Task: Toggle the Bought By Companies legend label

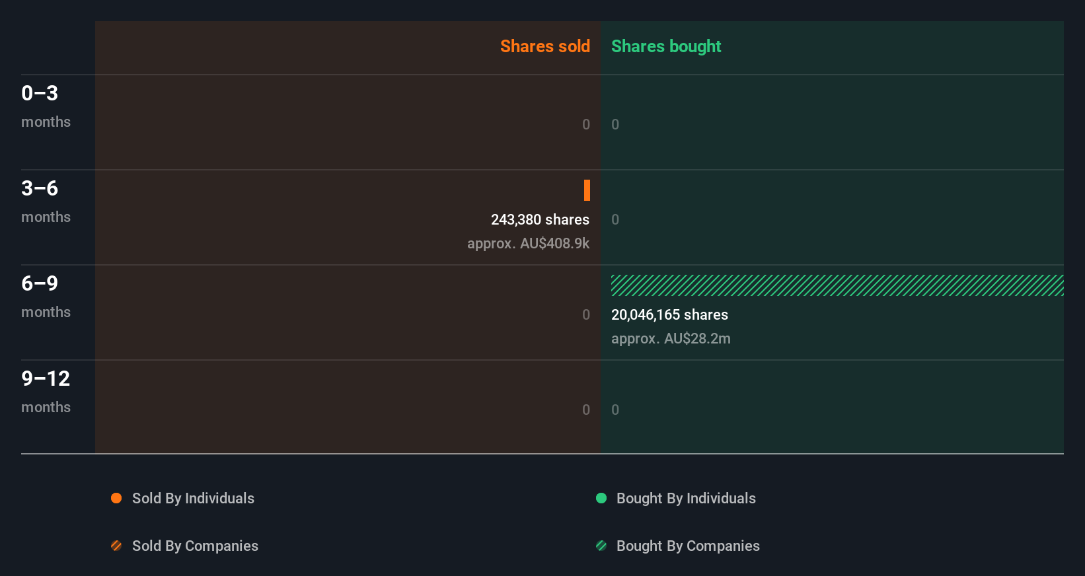Action: tap(688, 546)
